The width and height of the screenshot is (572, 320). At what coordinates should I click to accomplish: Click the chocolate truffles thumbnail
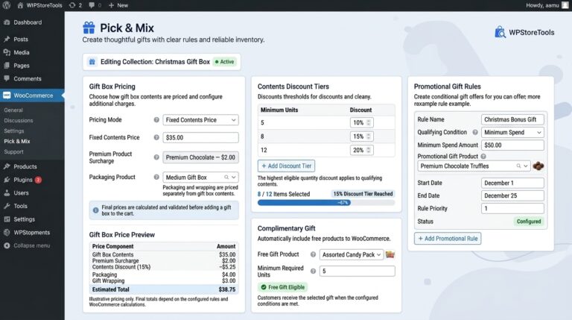(x=538, y=166)
